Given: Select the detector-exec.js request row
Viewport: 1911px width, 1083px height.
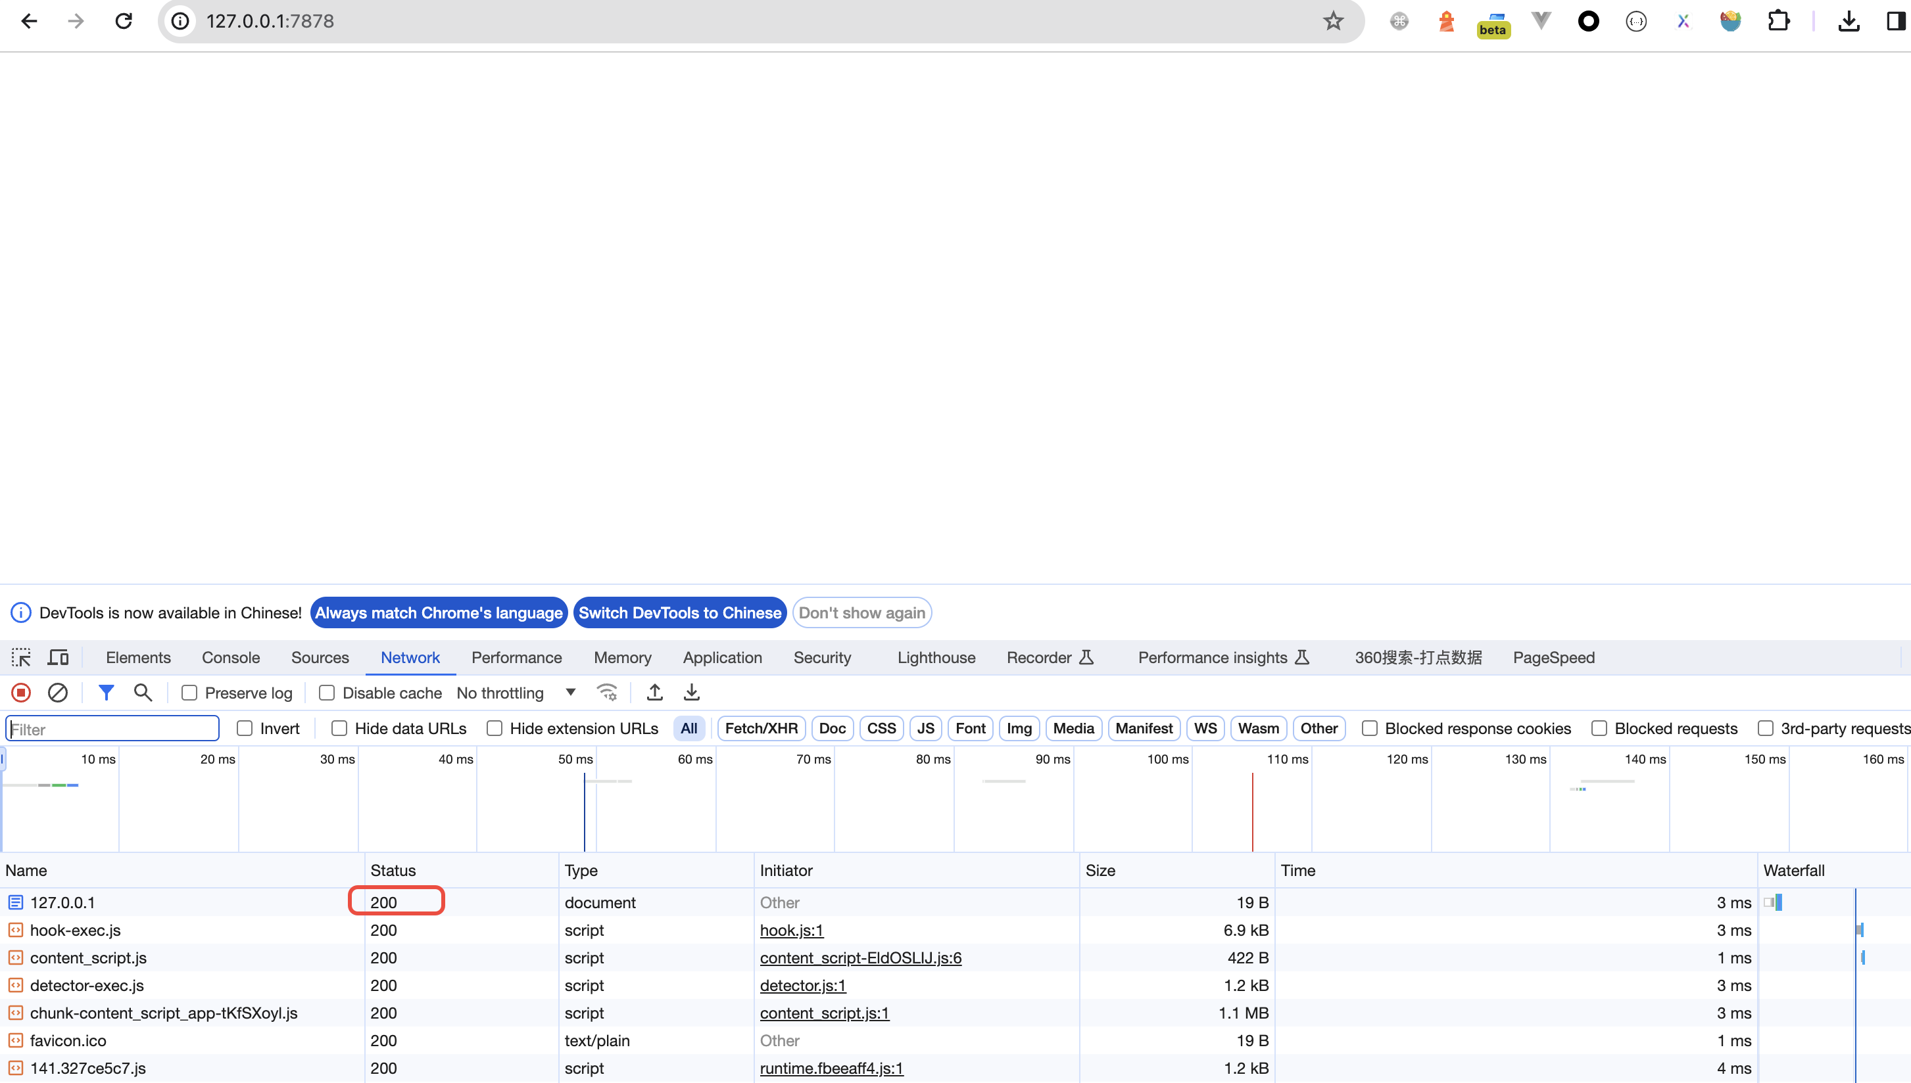Looking at the screenshot, I should point(955,986).
